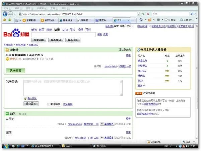Image resolution: width=201 pixels, height=151 pixels.
Task: Click the message icon beside mengxiaoyou's answer
Action: [x=102, y=124]
